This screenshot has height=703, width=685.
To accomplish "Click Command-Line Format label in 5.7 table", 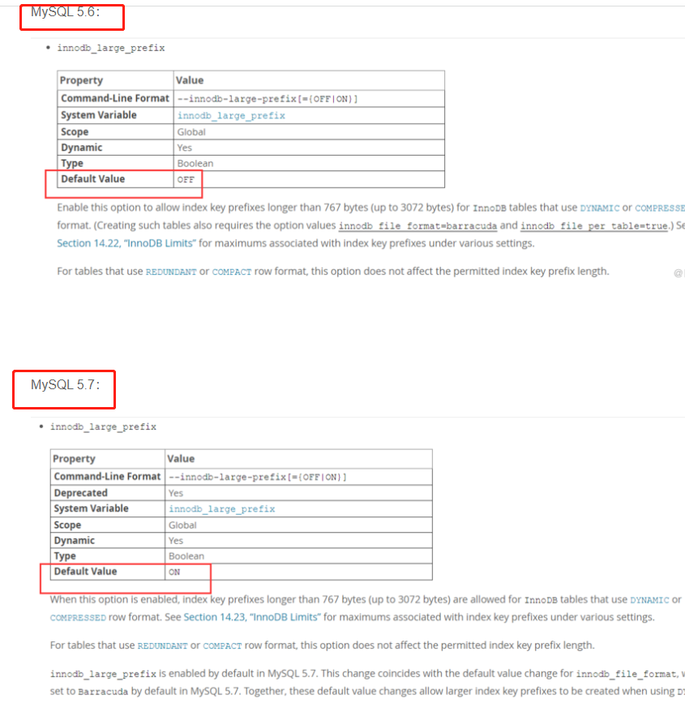I will tap(107, 476).
